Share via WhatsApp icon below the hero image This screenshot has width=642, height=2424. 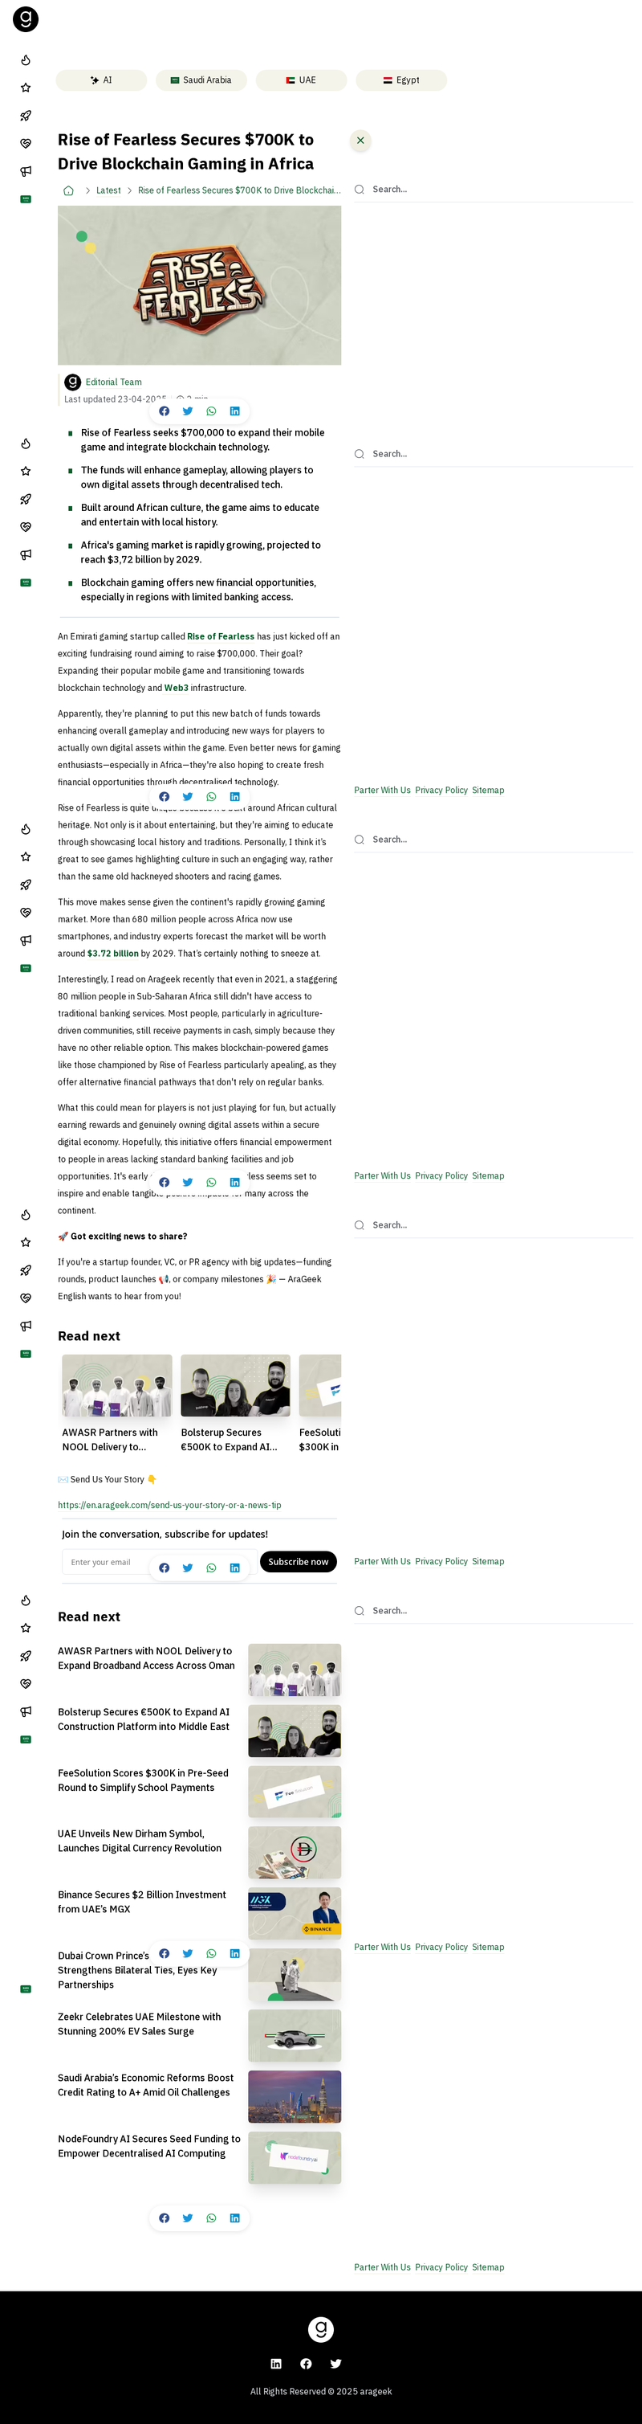tap(212, 411)
